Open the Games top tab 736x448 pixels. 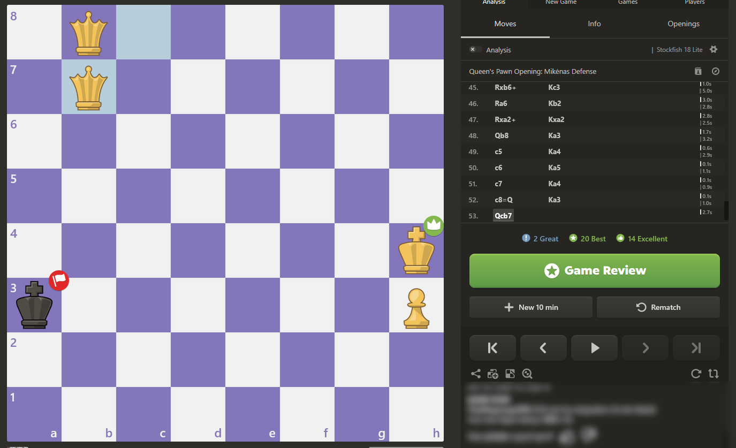[x=628, y=3]
